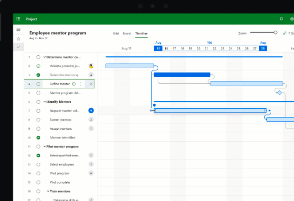Open assignee badge on Select qualified men row
This screenshot has height=201, width=294.
(91, 156)
